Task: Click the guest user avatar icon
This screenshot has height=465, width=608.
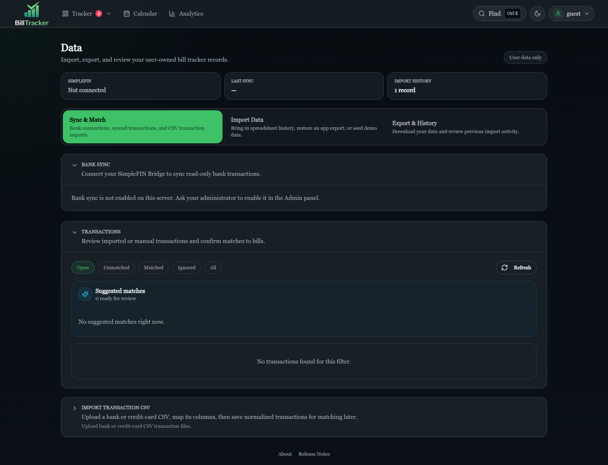Action: click(x=558, y=14)
